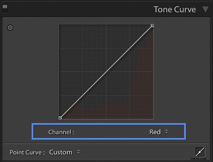Open the Point Curve Custom dropdown
Image resolution: width=213 pixels, height=162 pixels.
(x=65, y=152)
